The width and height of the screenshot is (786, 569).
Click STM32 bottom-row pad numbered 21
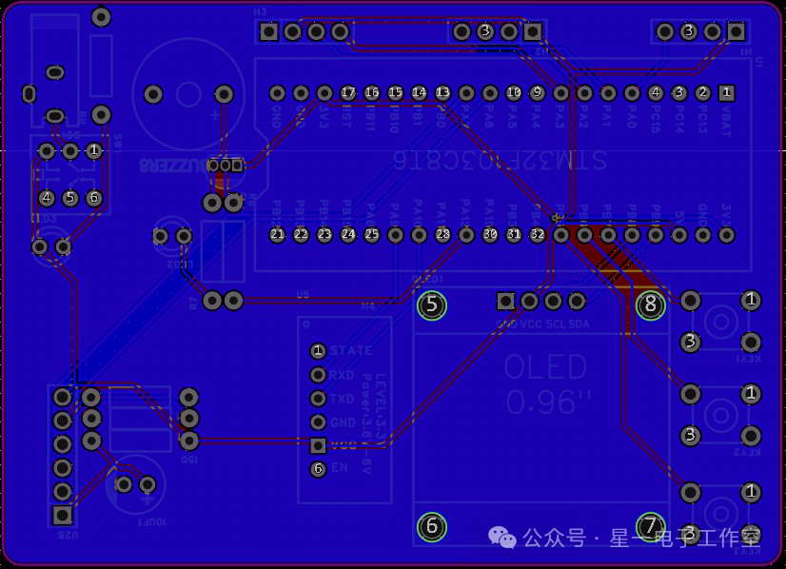pyautogui.click(x=277, y=235)
